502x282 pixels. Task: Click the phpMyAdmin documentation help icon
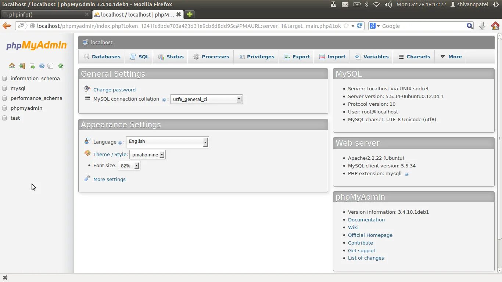pos(42,66)
